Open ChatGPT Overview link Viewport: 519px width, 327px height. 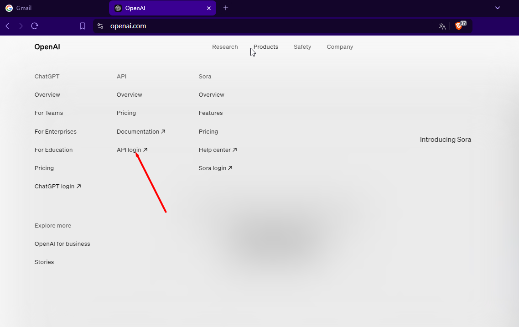47,95
